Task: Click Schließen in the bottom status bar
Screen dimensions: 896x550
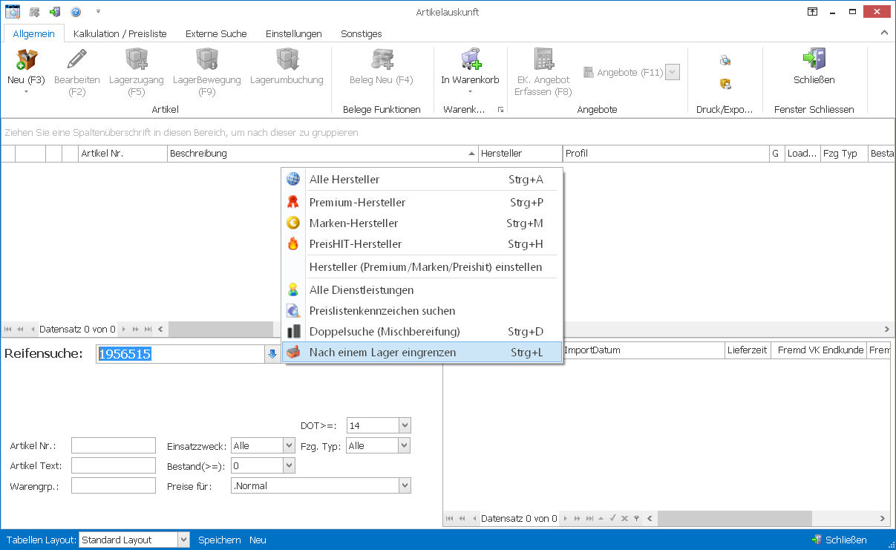Action: (839, 540)
